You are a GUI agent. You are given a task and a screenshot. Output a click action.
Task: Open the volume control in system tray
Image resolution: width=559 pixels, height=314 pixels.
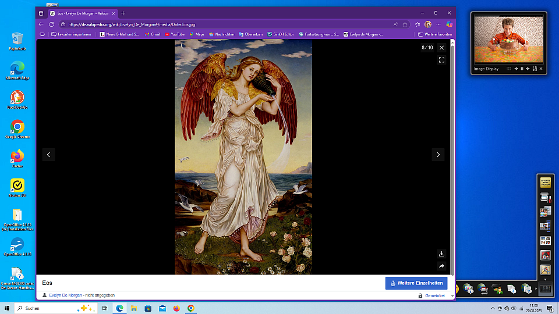(514, 308)
